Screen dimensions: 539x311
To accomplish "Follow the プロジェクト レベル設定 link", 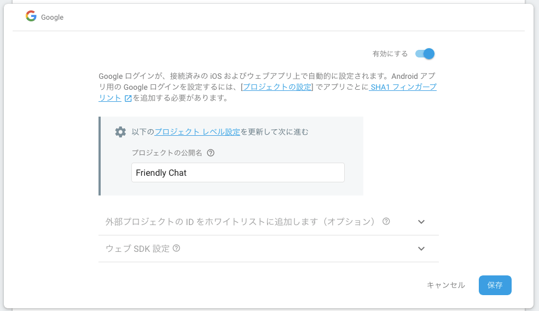I will [x=198, y=132].
